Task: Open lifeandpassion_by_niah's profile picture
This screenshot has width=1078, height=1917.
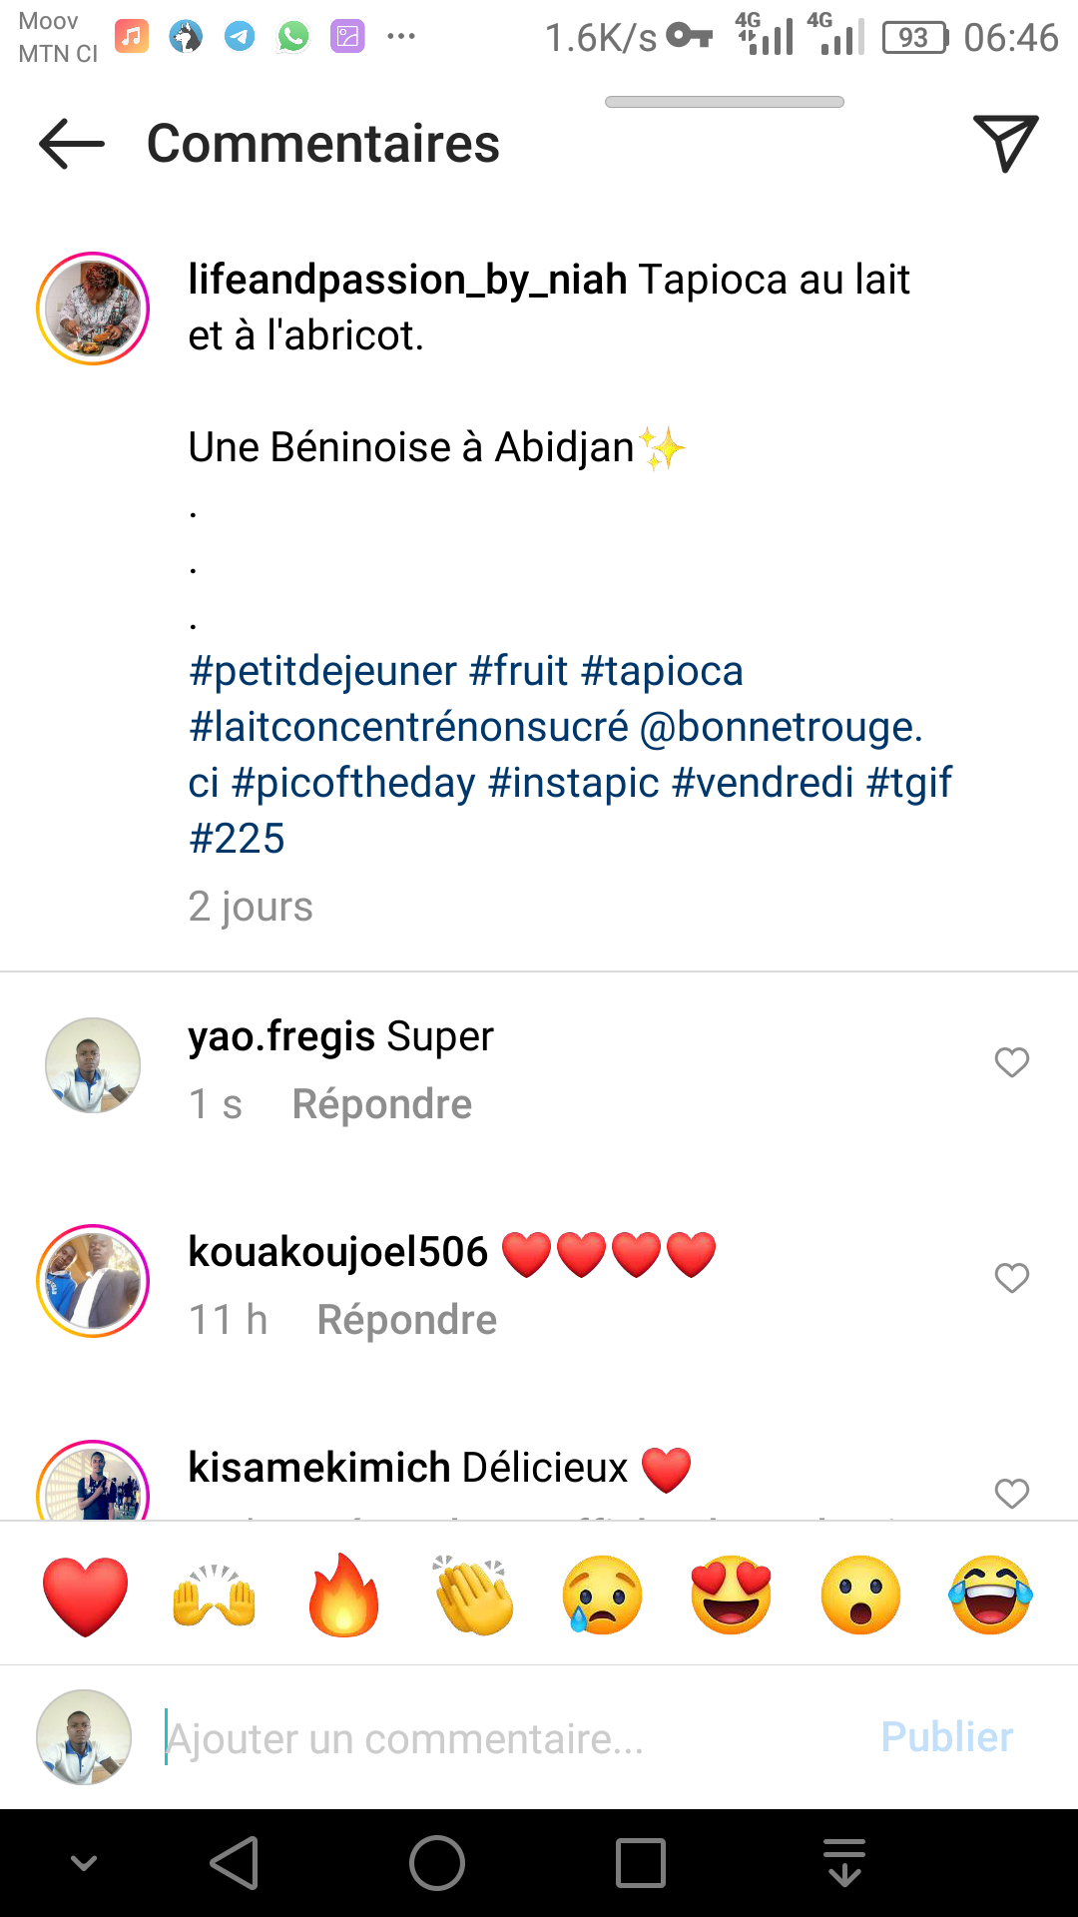Action: [x=93, y=309]
